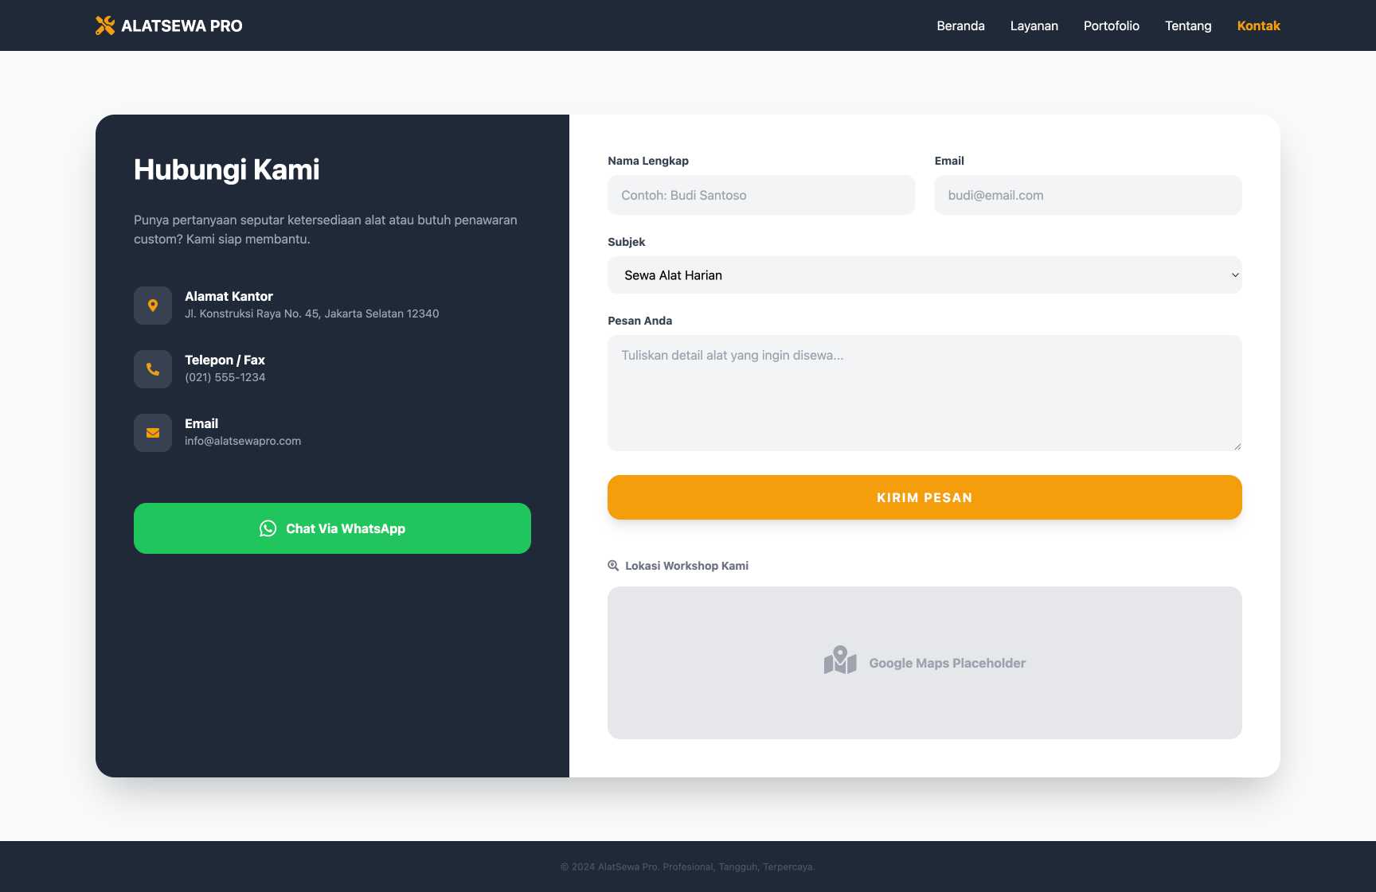The image size is (1376, 892).
Task: Open the Layanan navigation item
Action: [x=1034, y=25]
